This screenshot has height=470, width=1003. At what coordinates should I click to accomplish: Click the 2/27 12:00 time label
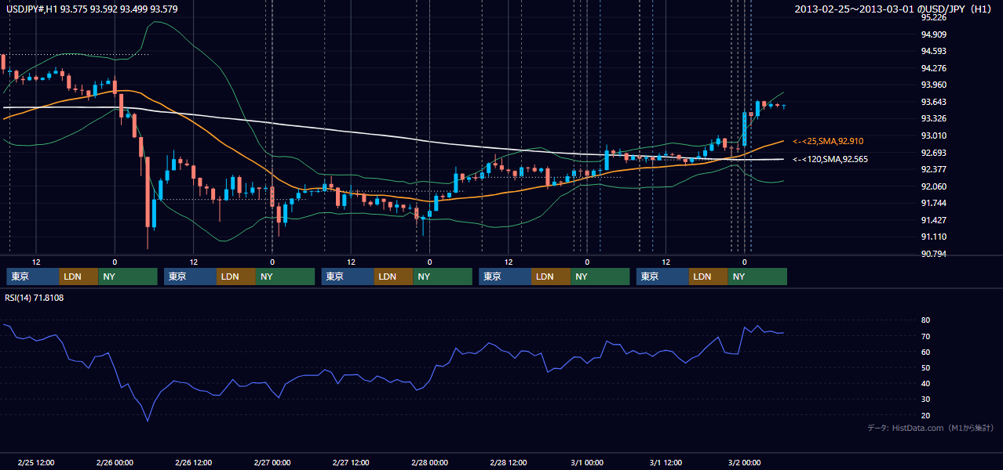(x=351, y=463)
